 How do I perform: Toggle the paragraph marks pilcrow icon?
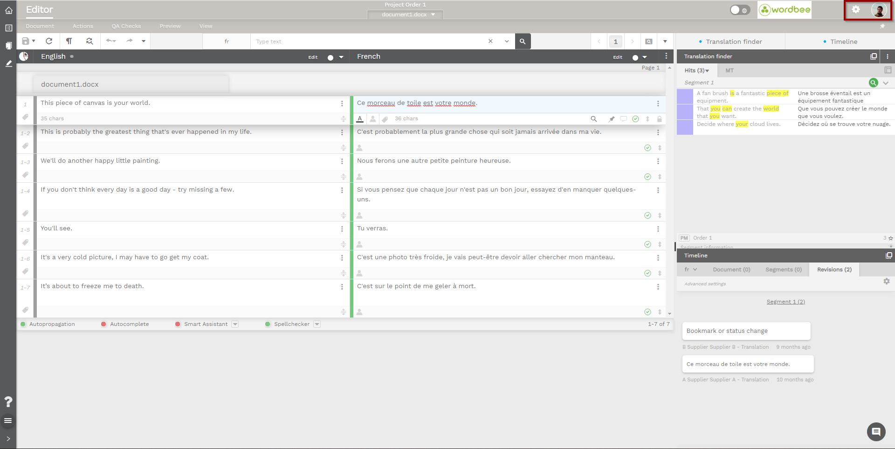[69, 41]
